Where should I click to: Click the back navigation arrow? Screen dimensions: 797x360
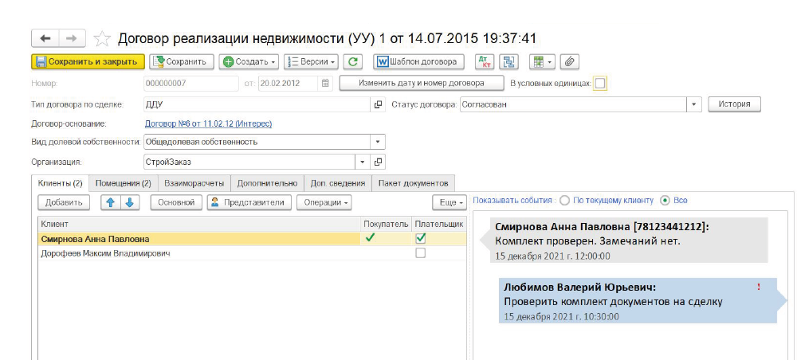click(x=45, y=38)
